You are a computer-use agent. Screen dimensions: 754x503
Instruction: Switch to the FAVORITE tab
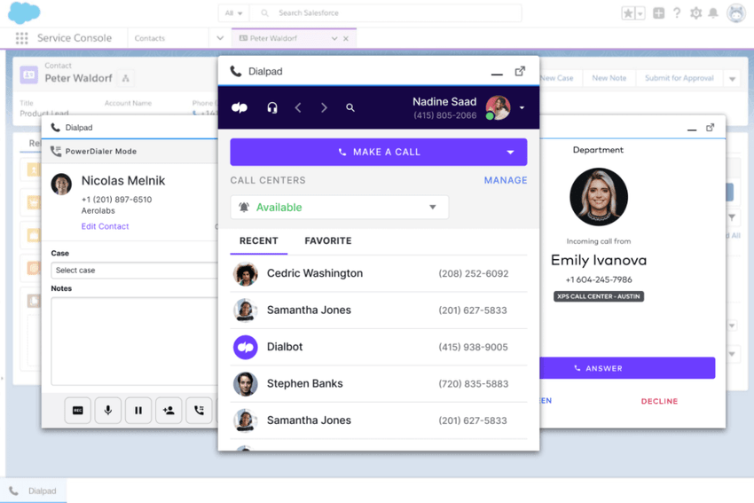[x=328, y=240]
